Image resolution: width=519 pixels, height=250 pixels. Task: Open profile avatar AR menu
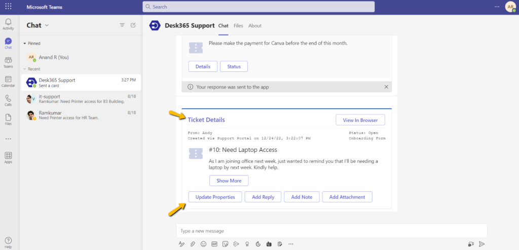[x=510, y=7]
